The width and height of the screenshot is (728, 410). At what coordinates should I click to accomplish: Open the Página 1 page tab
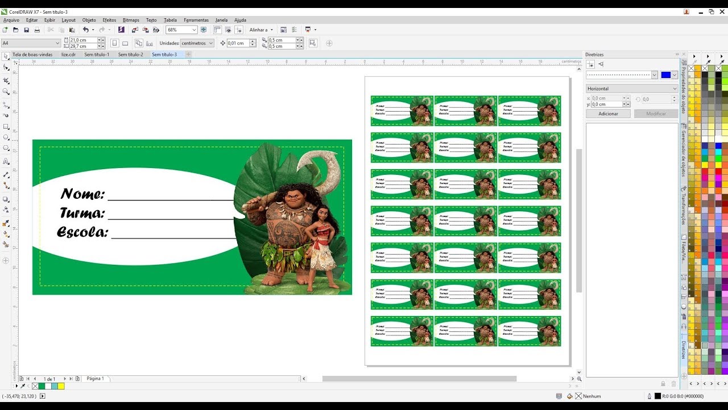click(x=95, y=379)
